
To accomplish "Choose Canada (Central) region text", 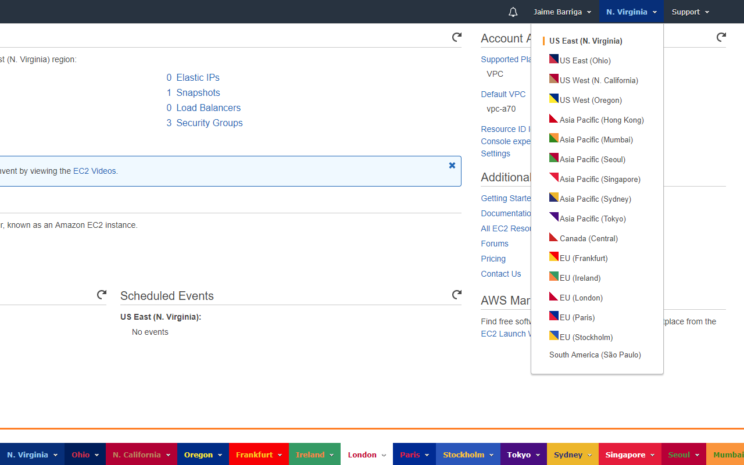I will pos(589,238).
